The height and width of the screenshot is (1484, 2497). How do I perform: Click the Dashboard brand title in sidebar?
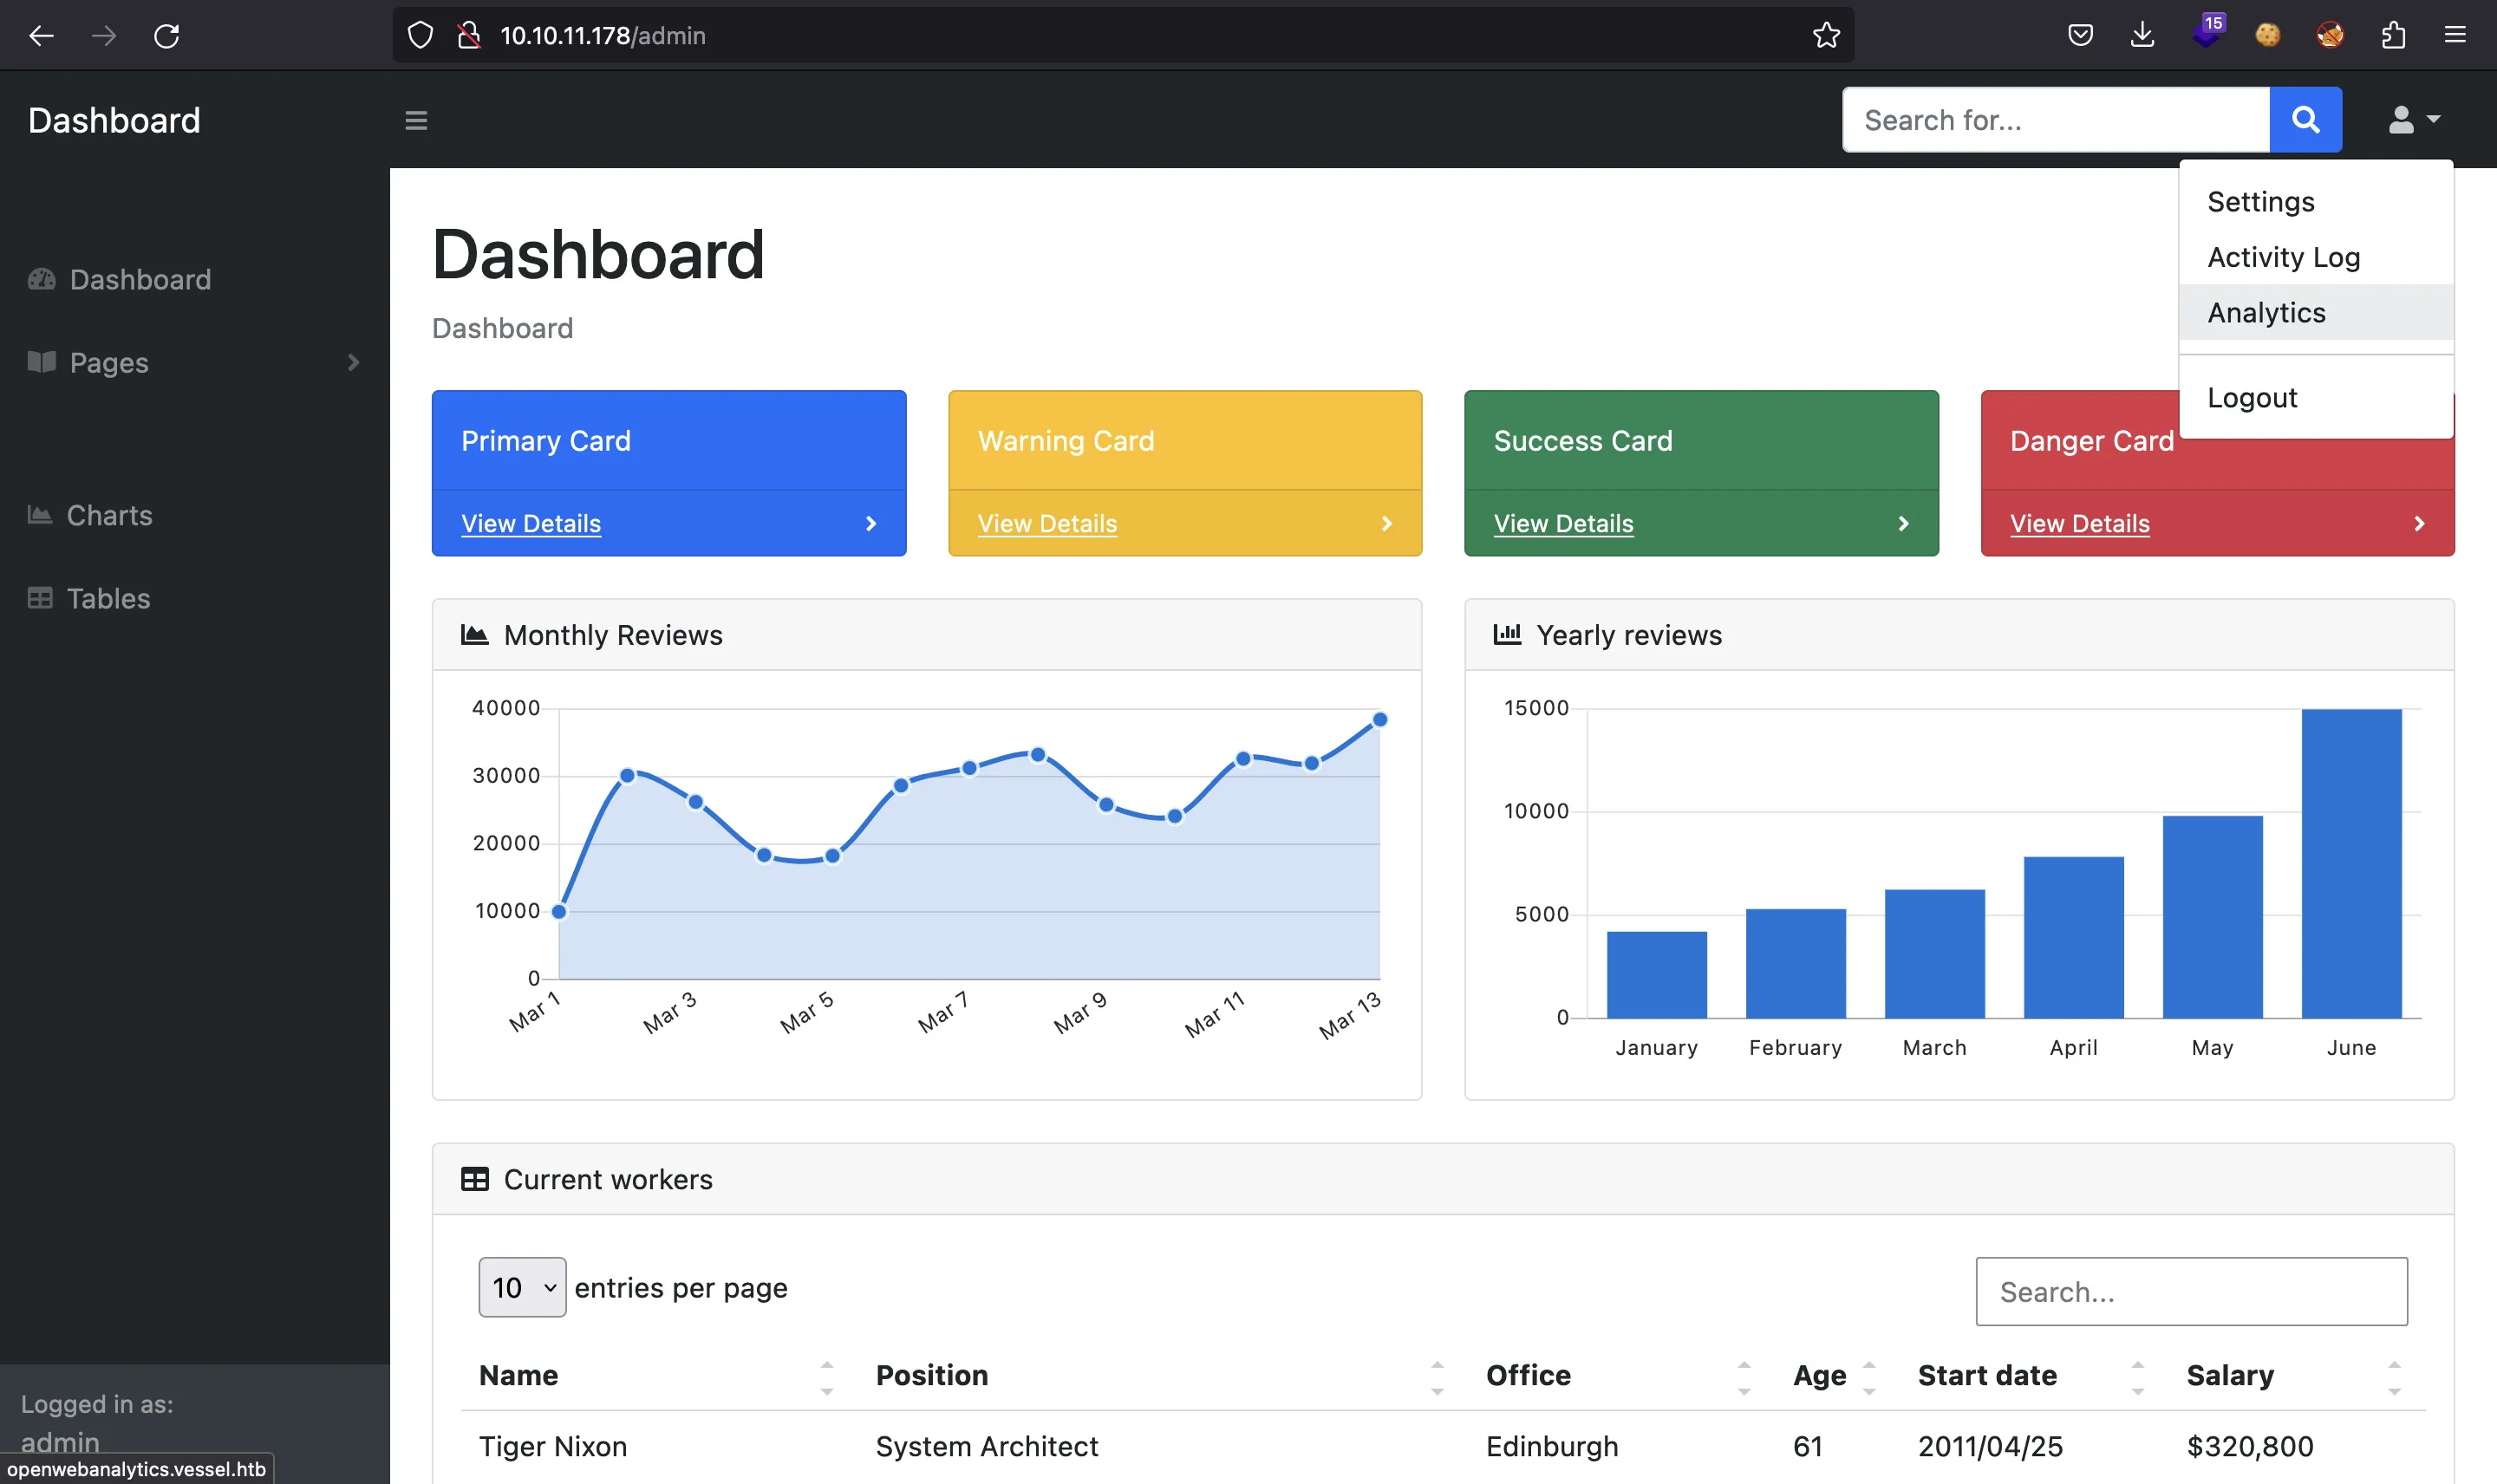[x=114, y=121]
